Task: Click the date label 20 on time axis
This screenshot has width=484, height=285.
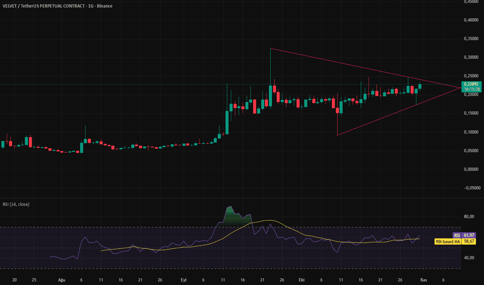Action: pyautogui.click(x=15, y=280)
